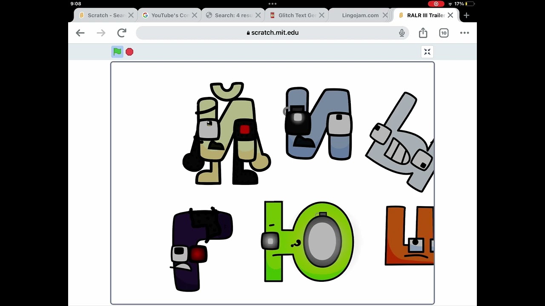Close the Glitch Text Generator tab
The height and width of the screenshot is (306, 545).
321,15
